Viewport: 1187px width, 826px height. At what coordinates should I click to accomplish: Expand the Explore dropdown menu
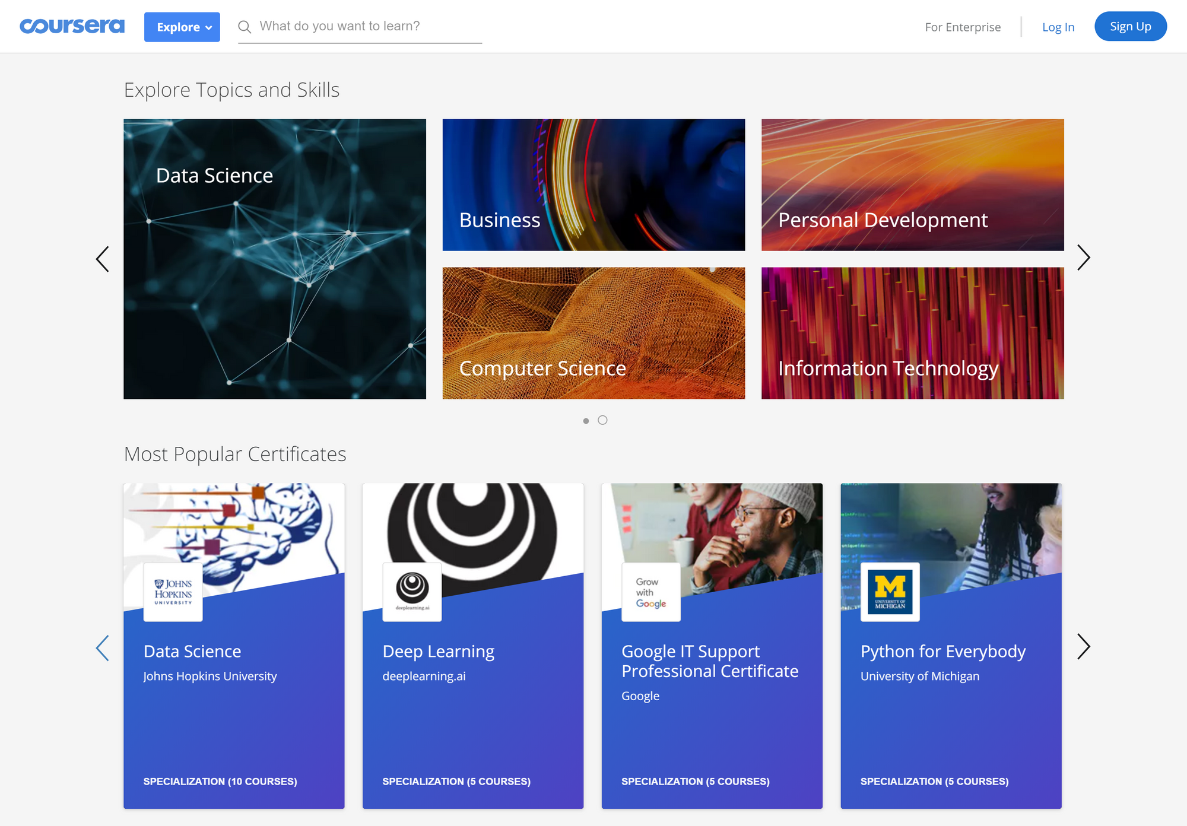[x=180, y=26]
